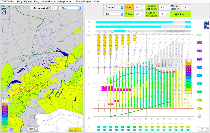Click the Minim. Arbeitsh. button
This screenshot has width=210, height=133.
pos(151,7)
